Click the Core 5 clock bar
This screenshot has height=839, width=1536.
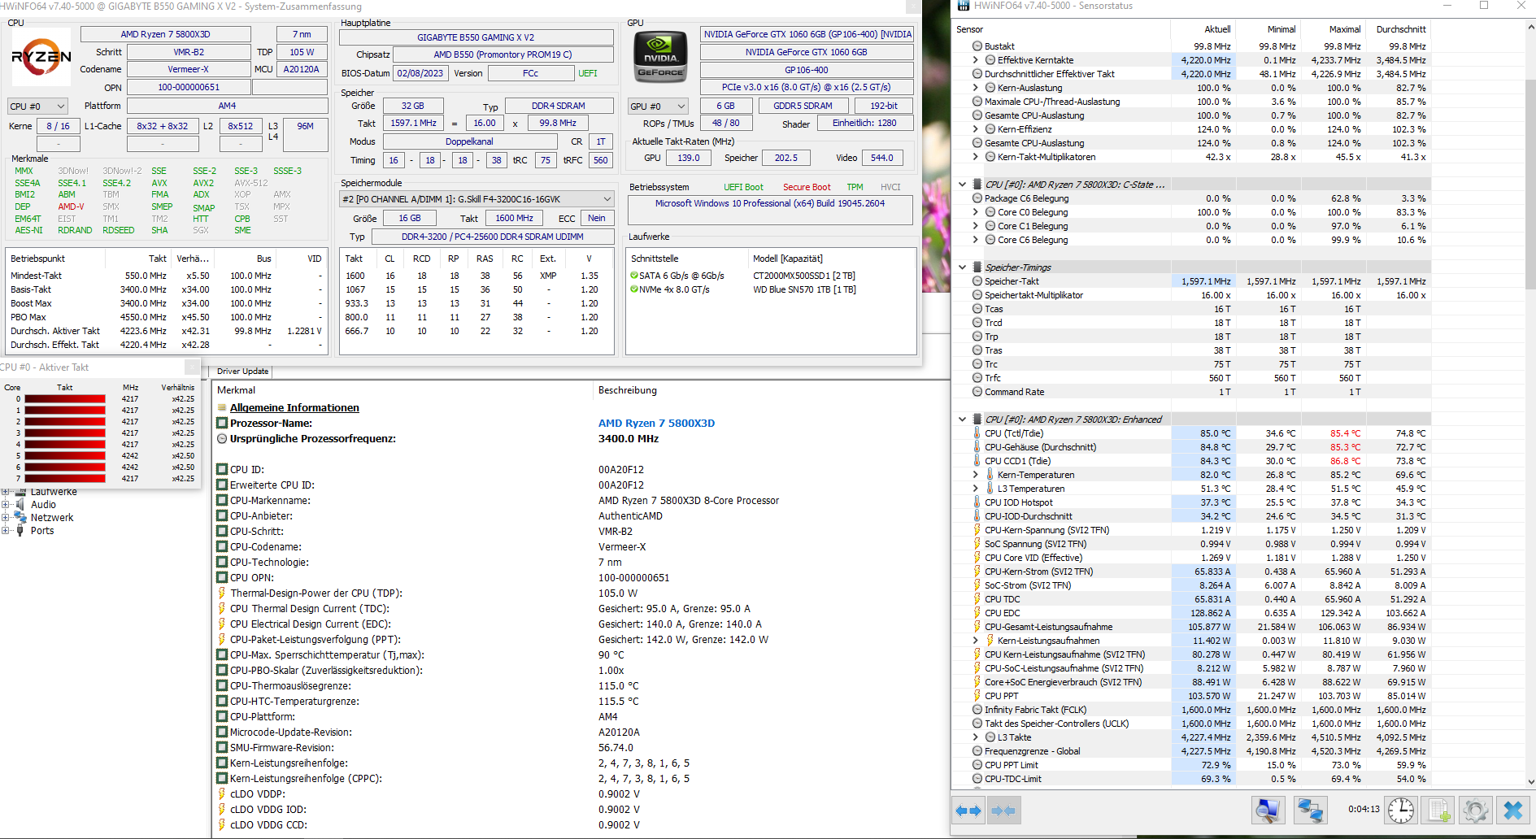65,456
